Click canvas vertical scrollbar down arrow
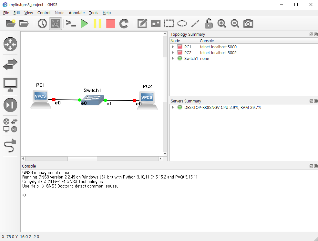Screen dimensions: 318x241 (x=165, y=154)
